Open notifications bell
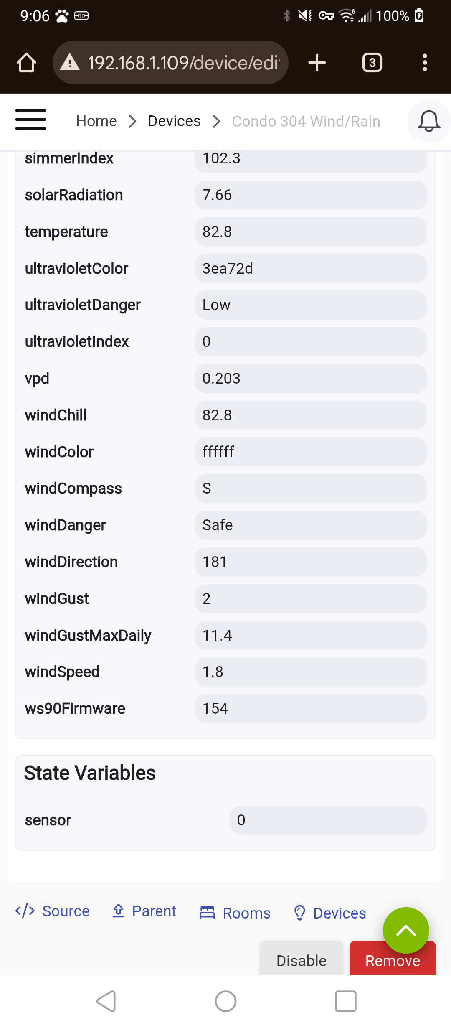Viewport: 451px width, 1028px height. pos(429,122)
